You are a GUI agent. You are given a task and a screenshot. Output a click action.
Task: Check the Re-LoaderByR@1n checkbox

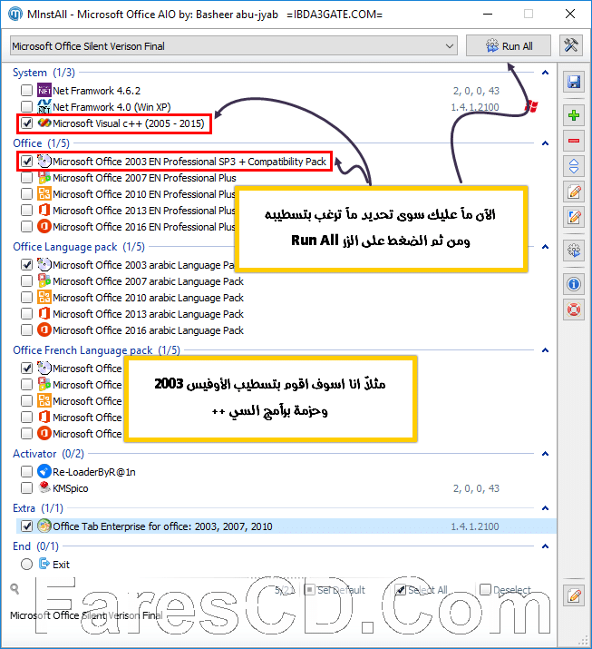click(26, 472)
